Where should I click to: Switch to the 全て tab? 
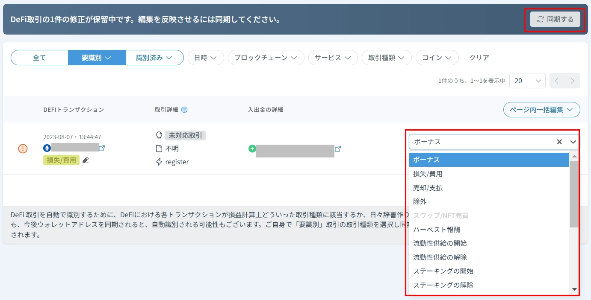coord(39,58)
